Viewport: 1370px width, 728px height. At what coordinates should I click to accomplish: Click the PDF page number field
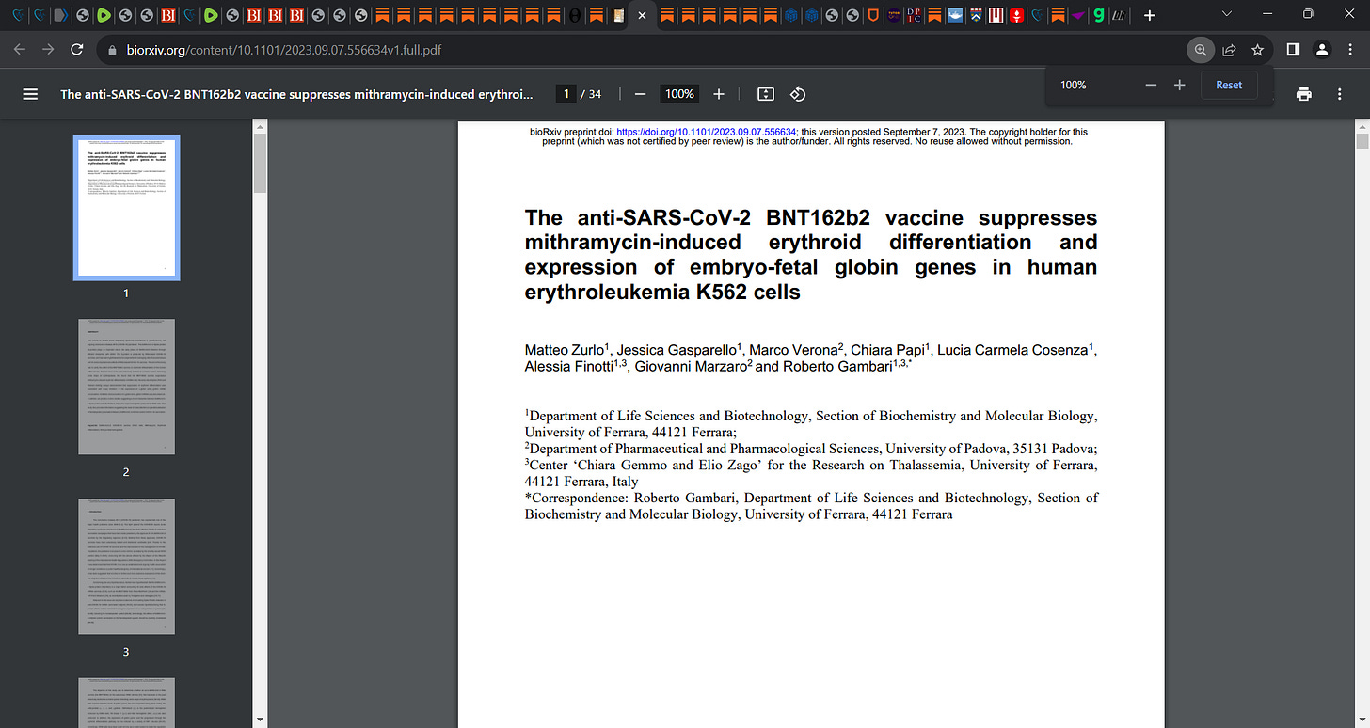(566, 94)
